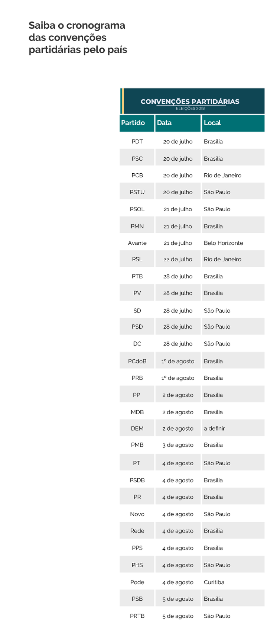
Task: Click the "Data" column header
Action: (x=164, y=123)
